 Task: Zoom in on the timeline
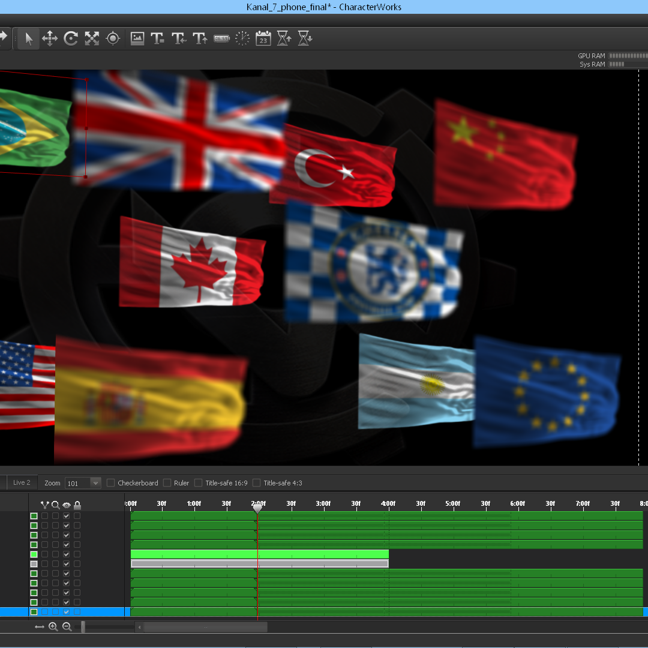click(53, 627)
